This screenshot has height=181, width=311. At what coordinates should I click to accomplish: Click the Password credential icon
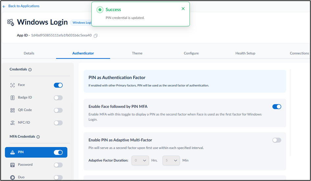tap(12, 165)
